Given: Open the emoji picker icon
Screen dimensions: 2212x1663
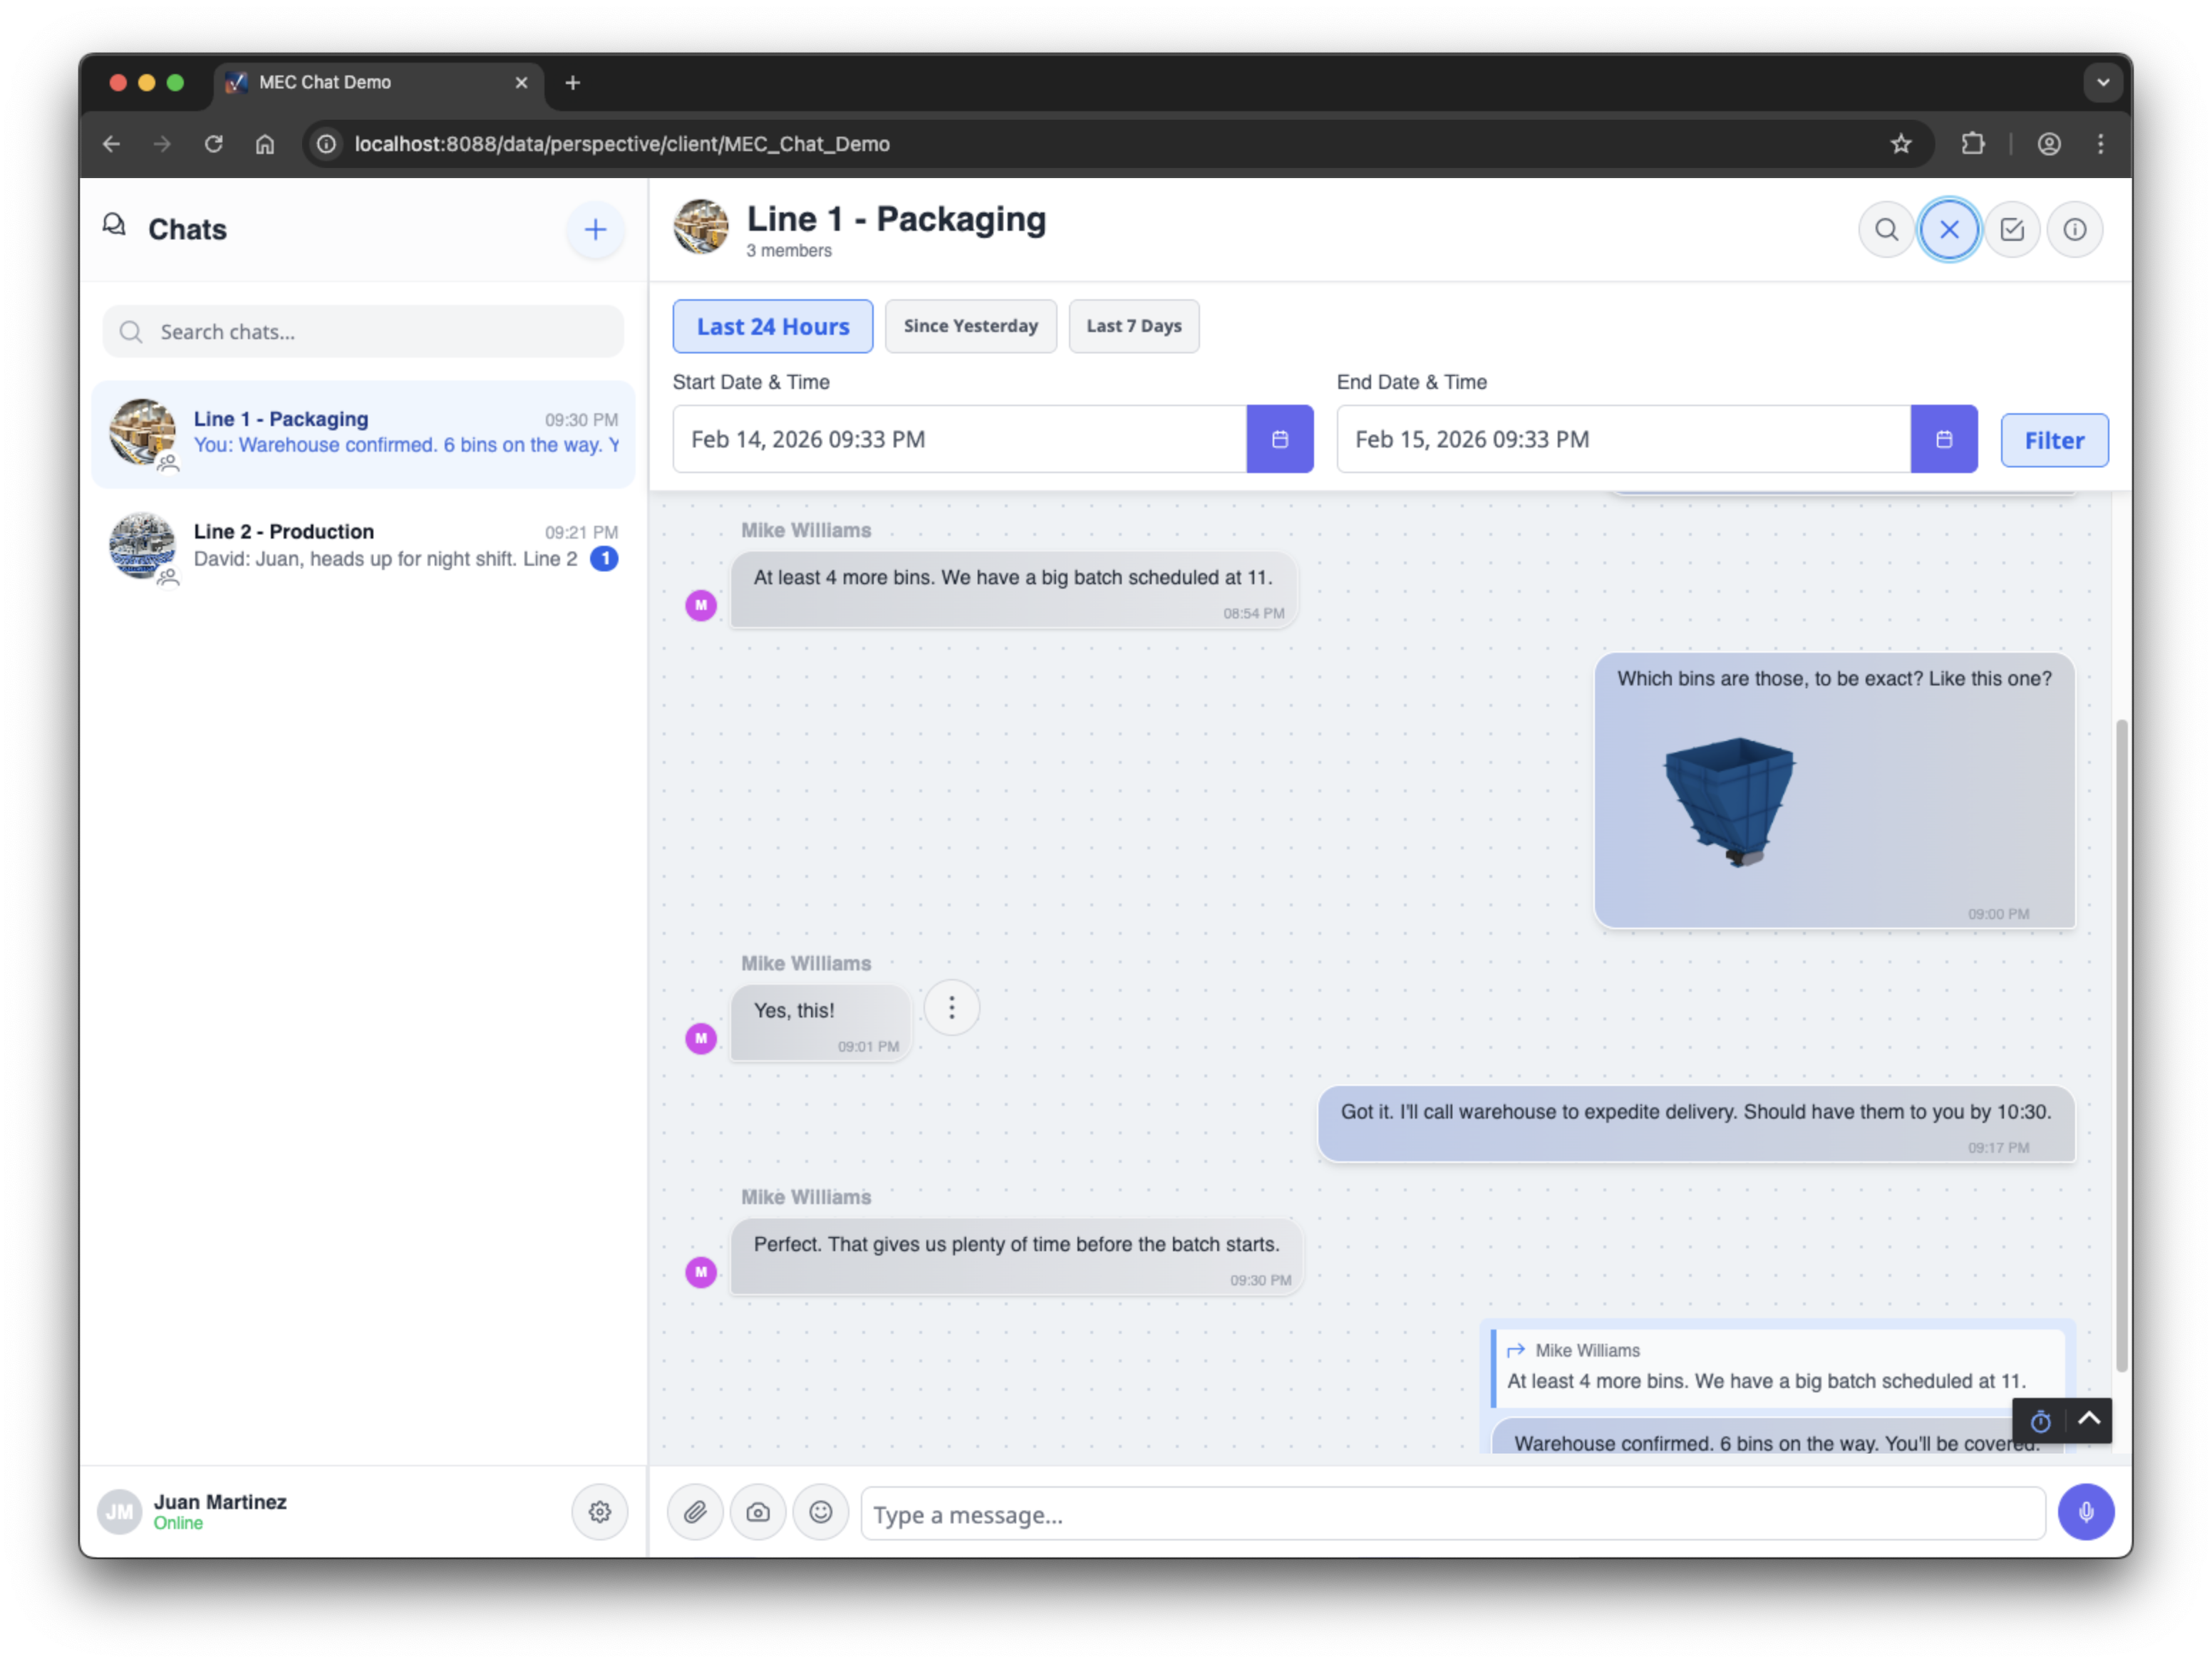Looking at the screenshot, I should click(x=821, y=1512).
